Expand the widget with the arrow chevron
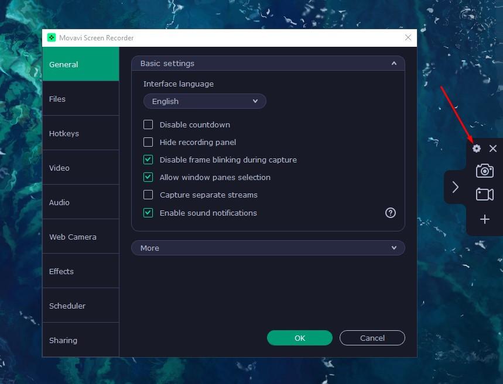 455,187
